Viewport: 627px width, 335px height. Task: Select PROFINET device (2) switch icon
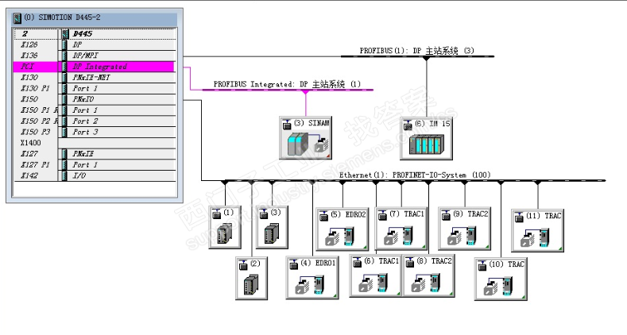coord(252,279)
